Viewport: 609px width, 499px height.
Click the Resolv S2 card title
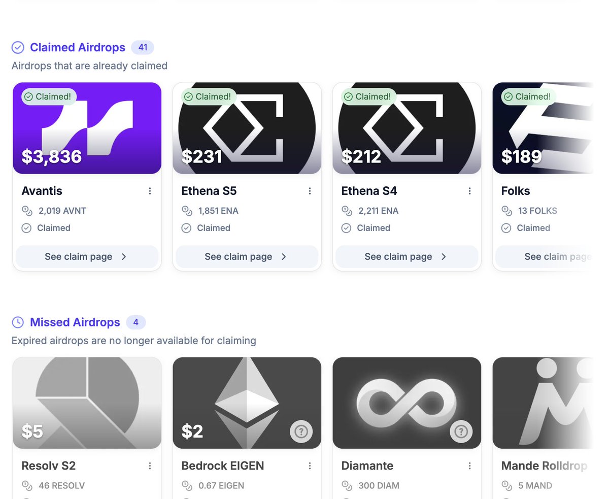tap(49, 465)
